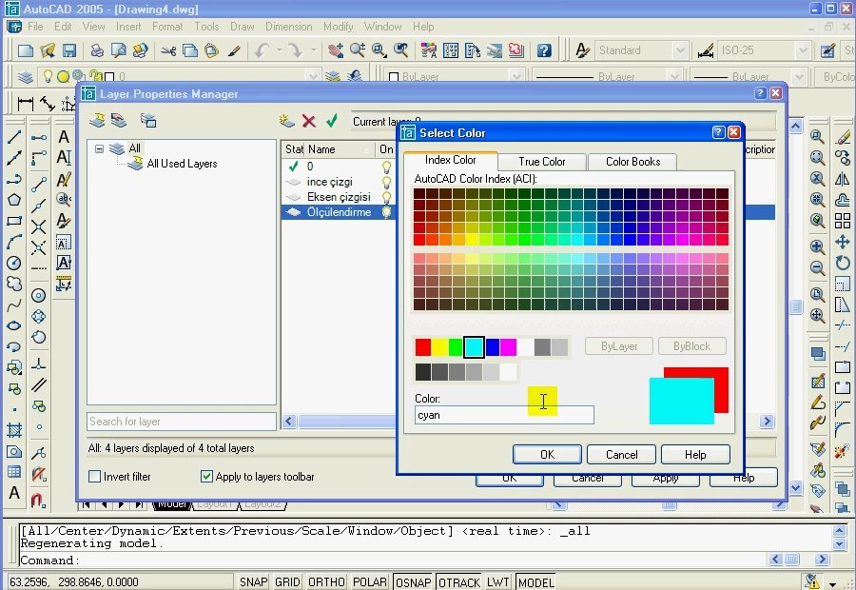
Task: Select the Arc draw tool
Action: [14, 242]
